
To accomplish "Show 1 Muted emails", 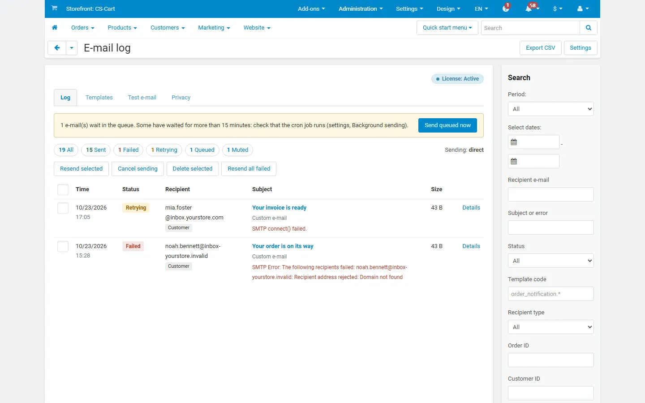I will 237,150.
